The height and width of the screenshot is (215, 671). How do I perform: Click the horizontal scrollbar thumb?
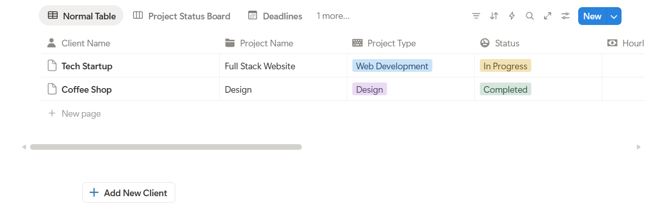pos(166,147)
